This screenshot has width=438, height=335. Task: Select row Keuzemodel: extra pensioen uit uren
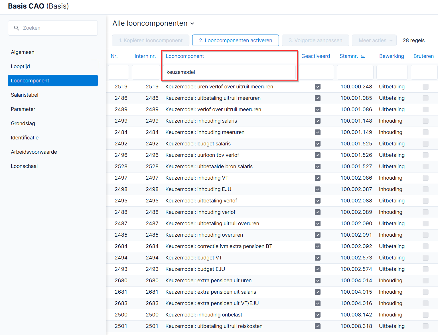pyautogui.click(x=272, y=281)
